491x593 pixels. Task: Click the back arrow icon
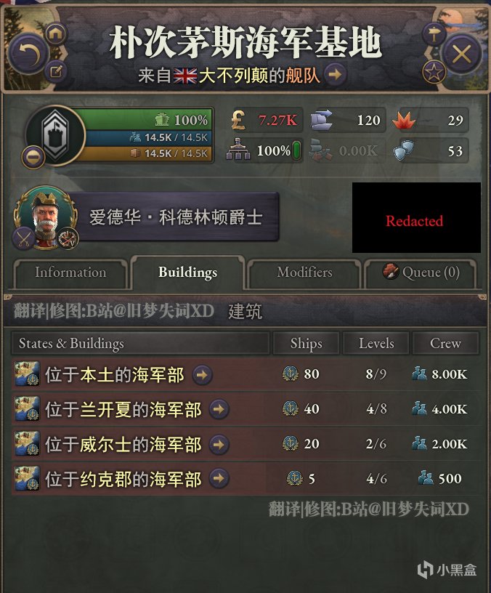[29, 54]
